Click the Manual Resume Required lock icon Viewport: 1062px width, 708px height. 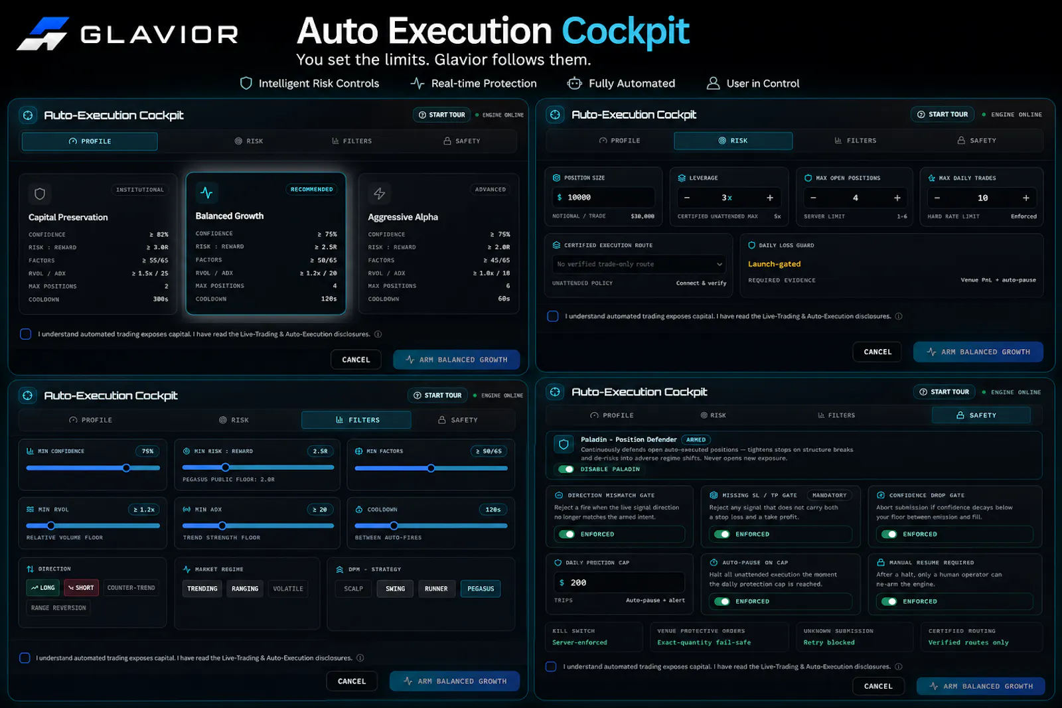coord(880,562)
